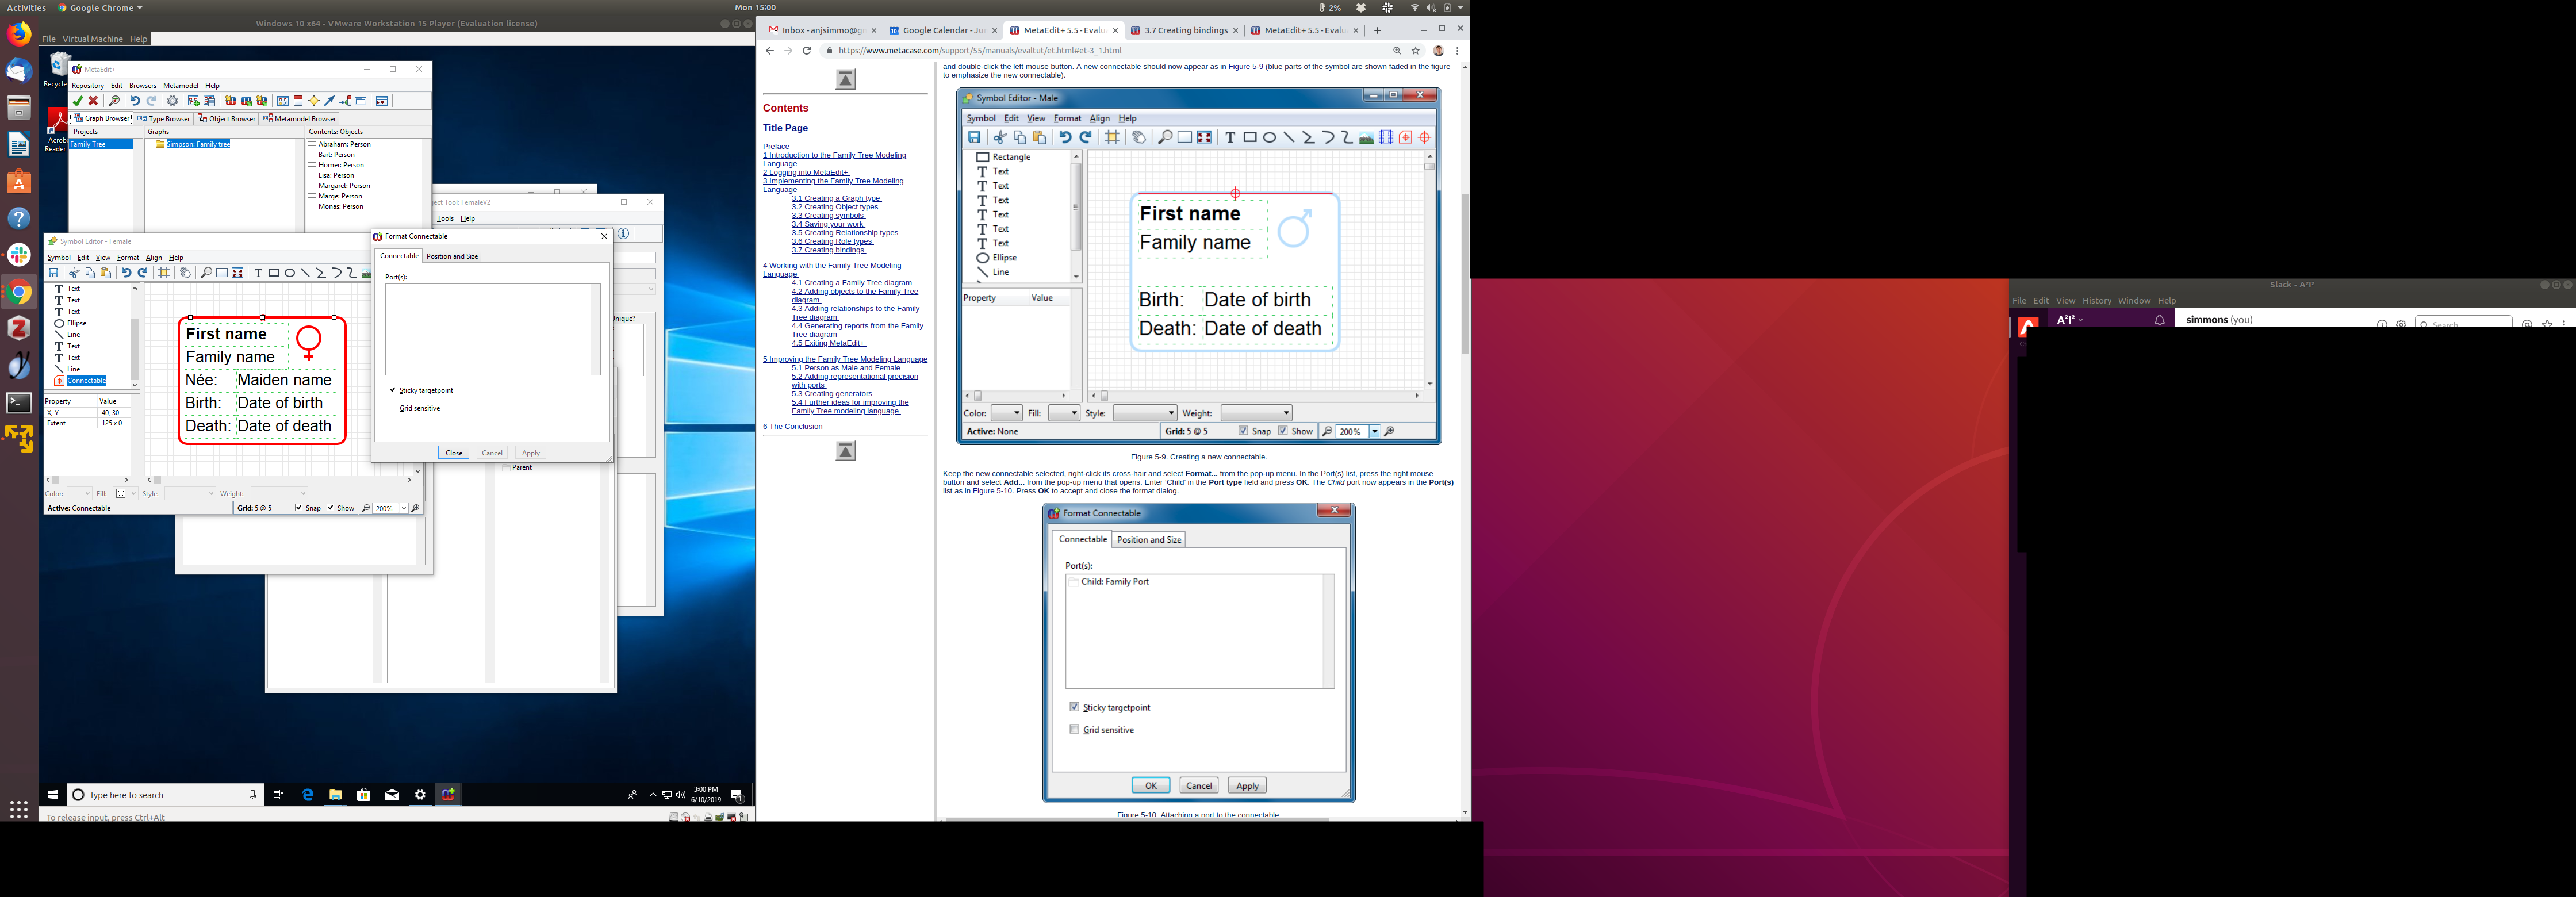This screenshot has width=2576, height=897.
Task: Select the Connectable item in the element list
Action: point(86,381)
